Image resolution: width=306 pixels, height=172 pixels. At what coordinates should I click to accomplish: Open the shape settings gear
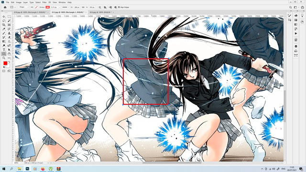[x=115, y=7]
